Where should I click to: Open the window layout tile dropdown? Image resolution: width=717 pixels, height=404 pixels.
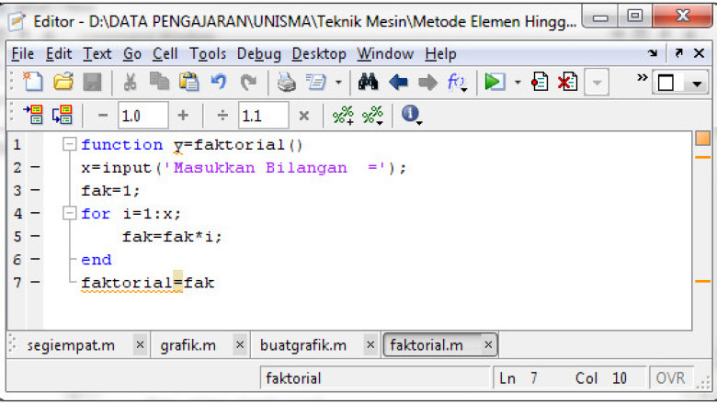point(698,84)
